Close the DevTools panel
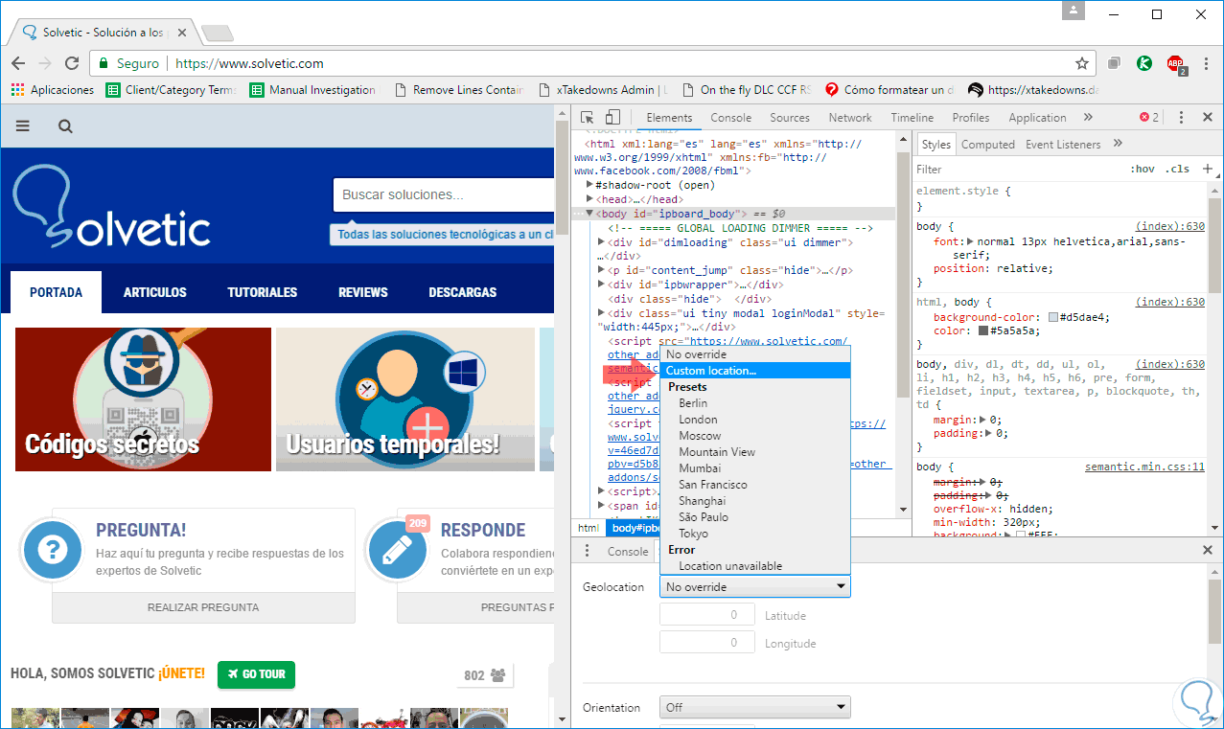Screen dimensions: 1224x729 (x=1207, y=118)
